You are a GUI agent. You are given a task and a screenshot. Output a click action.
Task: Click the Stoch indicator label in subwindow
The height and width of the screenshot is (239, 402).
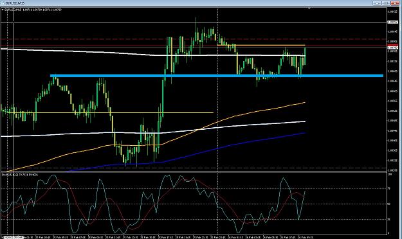(20, 175)
